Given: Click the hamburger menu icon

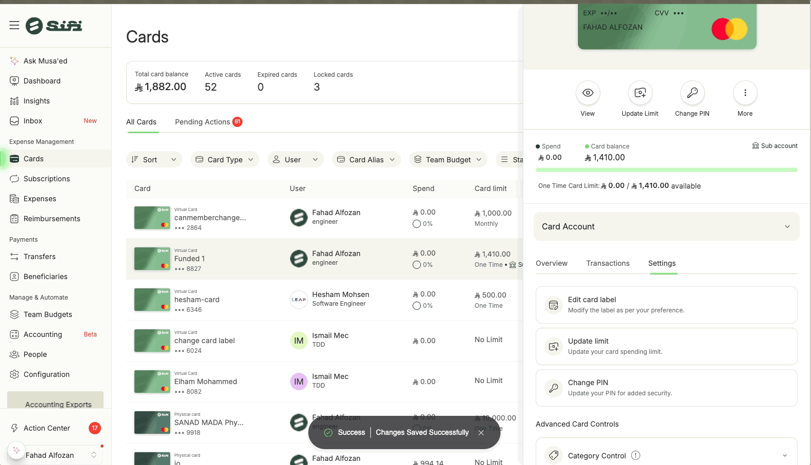Looking at the screenshot, I should tap(14, 26).
